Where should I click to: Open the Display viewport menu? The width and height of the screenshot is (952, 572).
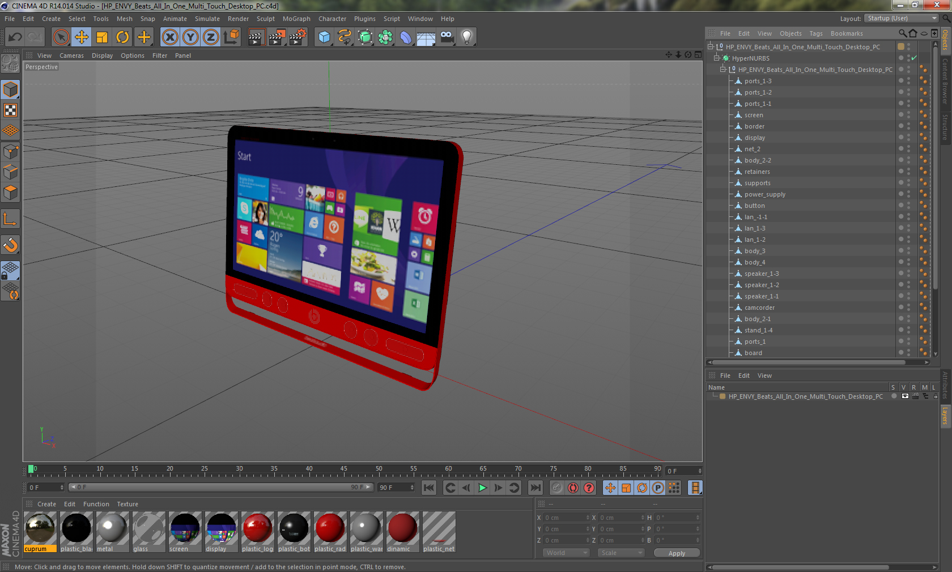(x=102, y=56)
